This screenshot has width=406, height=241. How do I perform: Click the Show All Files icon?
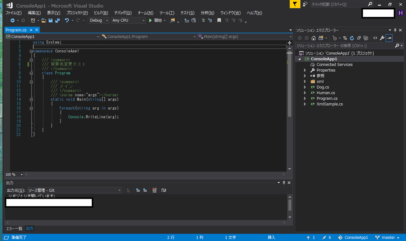tap(366, 38)
